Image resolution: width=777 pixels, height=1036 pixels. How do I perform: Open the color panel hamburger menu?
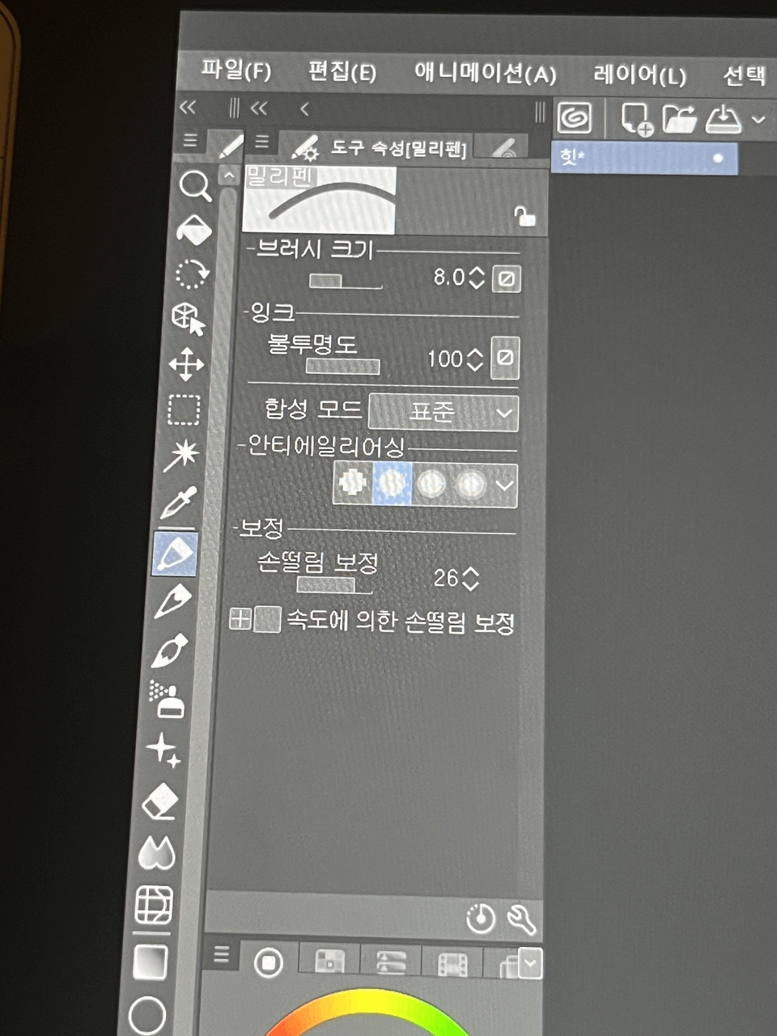pos(222,955)
